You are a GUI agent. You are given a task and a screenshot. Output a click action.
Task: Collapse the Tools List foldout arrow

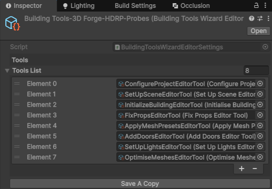7,71
